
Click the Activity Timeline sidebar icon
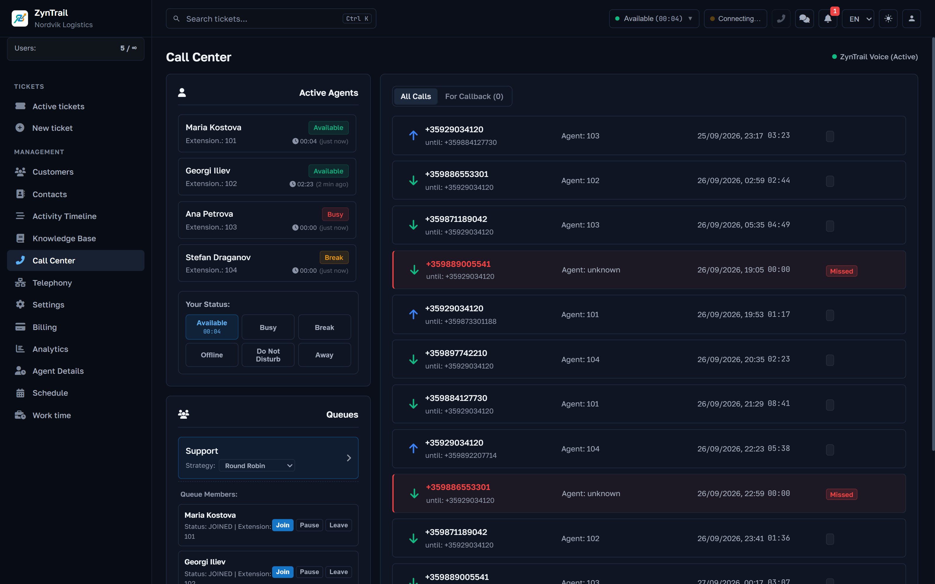(x=20, y=216)
